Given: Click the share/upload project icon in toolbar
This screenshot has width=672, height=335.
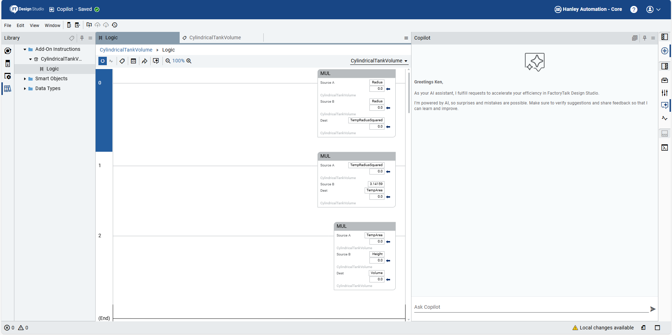Looking at the screenshot, I should (89, 25).
